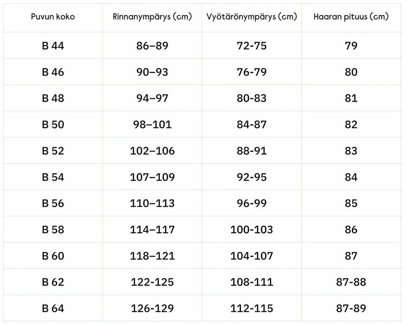The image size is (405, 324).
Task: Select the waist value 108-111
Action: point(252,282)
